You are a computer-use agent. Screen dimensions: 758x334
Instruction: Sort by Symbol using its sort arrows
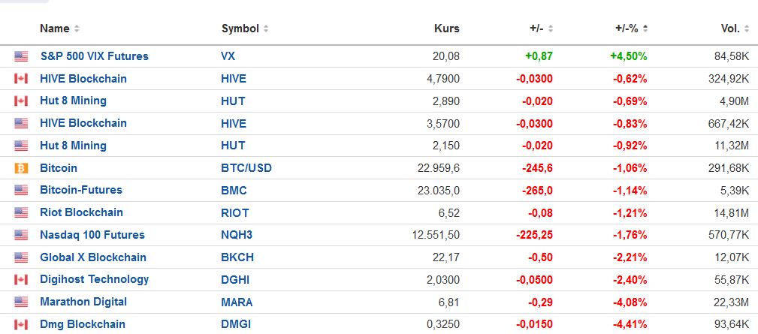(x=266, y=29)
